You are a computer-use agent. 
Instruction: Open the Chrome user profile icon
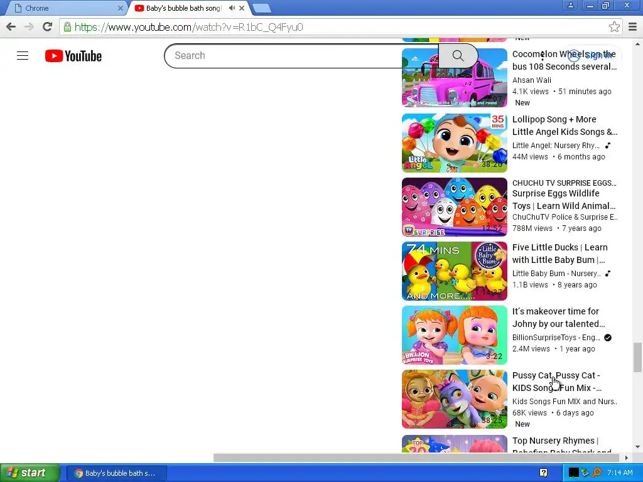[570, 5]
